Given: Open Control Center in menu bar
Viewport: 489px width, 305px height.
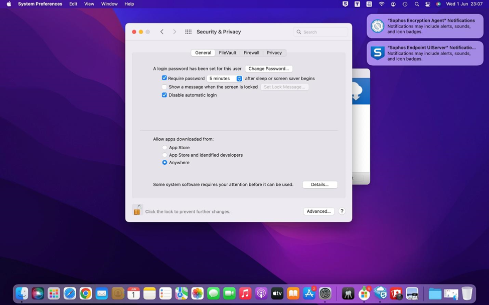Looking at the screenshot, I should [428, 4].
